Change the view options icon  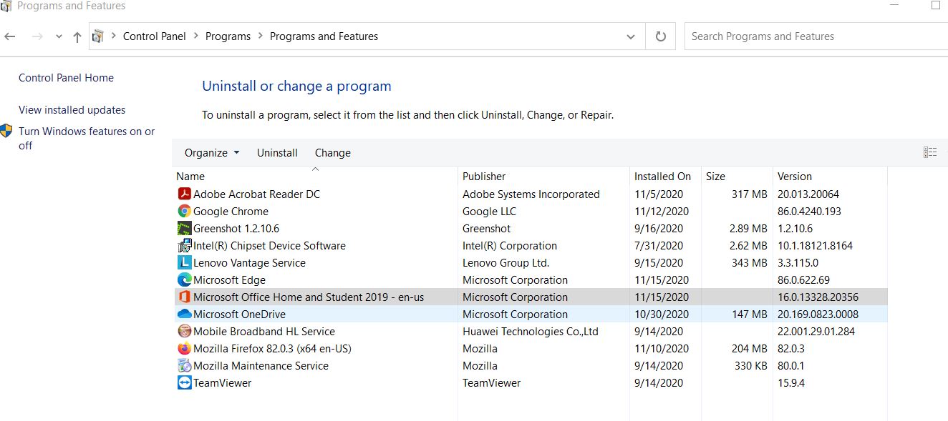point(930,152)
